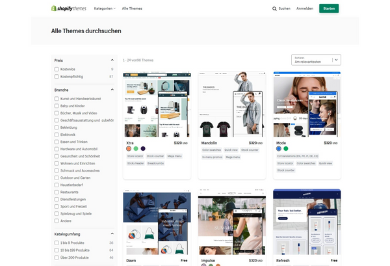Screen dimensions: 390x266
Task: Select Xtra dark purple style swatch
Action: tap(143, 148)
